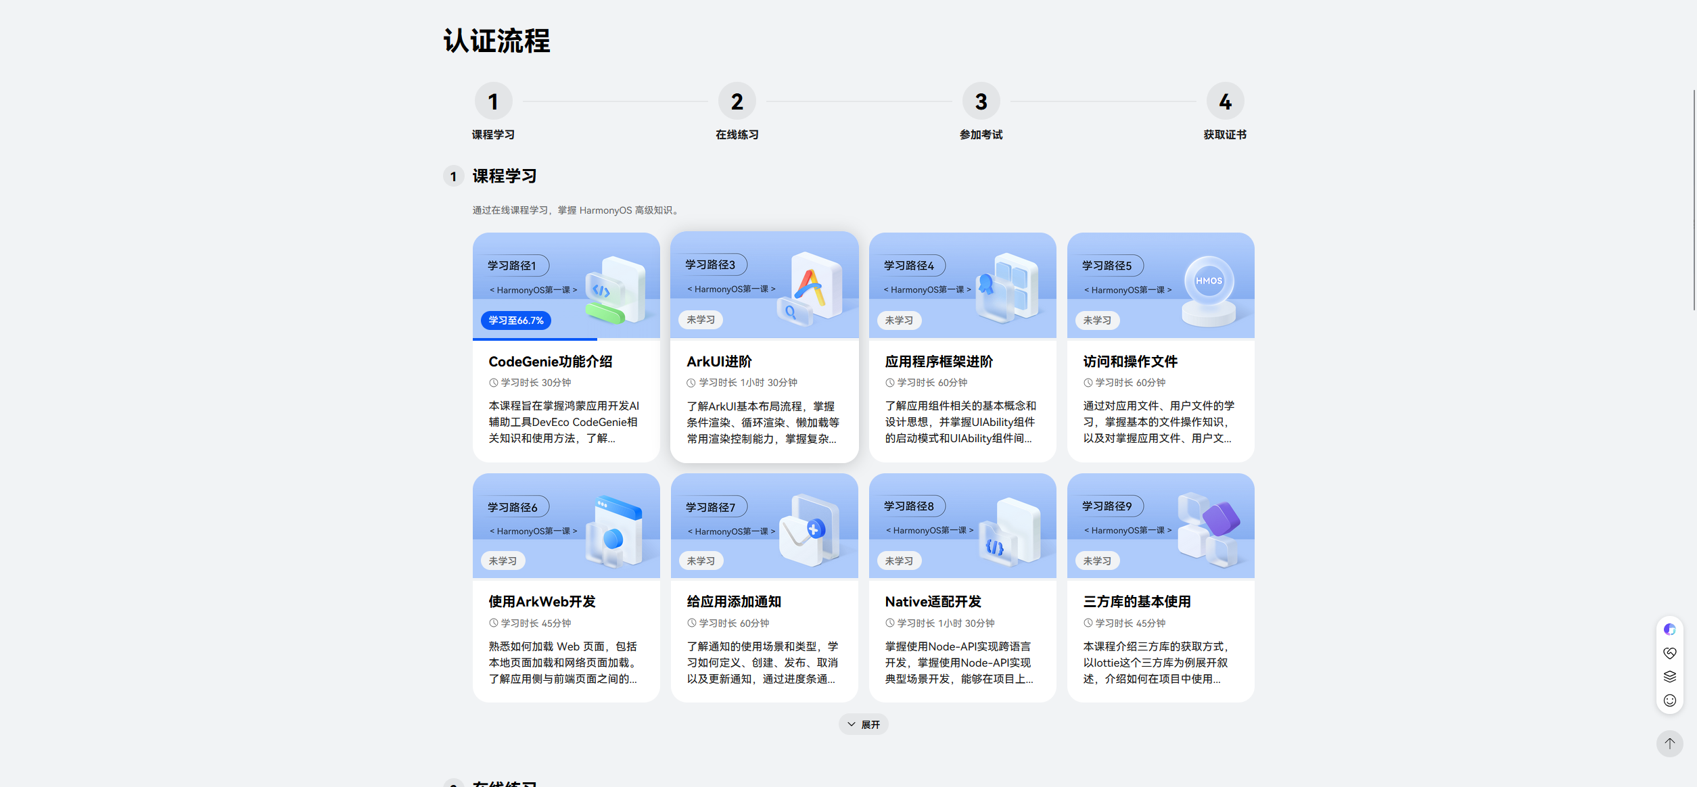
Task: Expand the course list with 展开
Action: pyautogui.click(x=864, y=724)
